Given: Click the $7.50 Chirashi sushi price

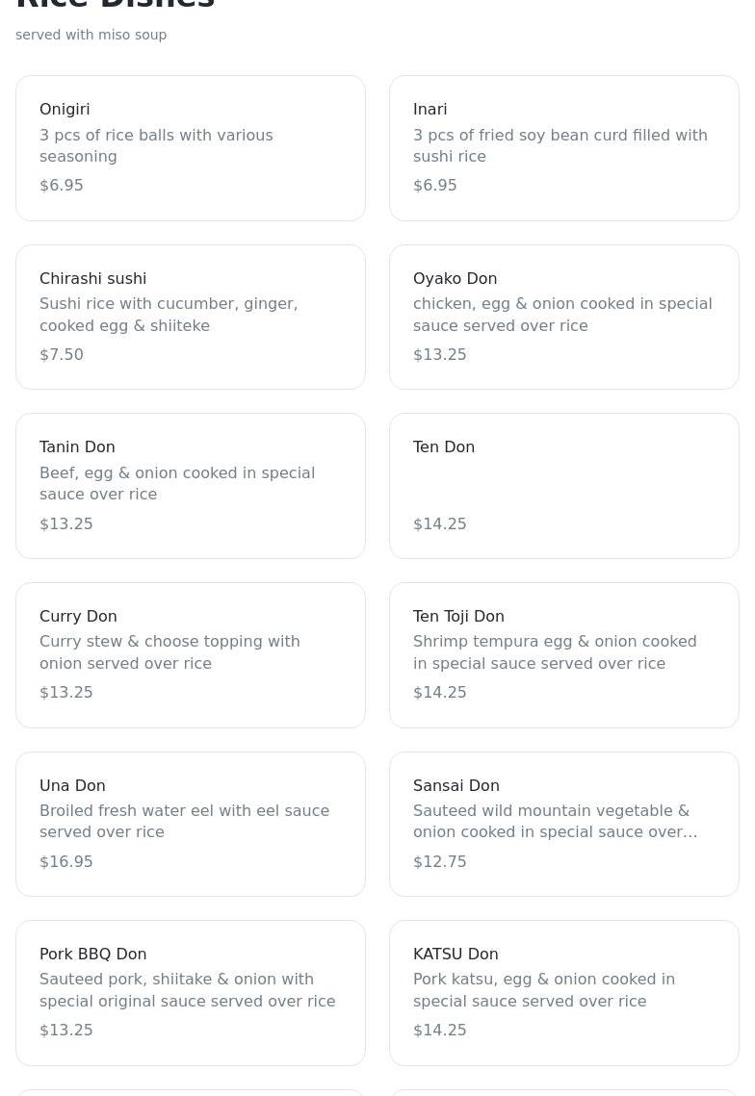Looking at the screenshot, I should (62, 354).
